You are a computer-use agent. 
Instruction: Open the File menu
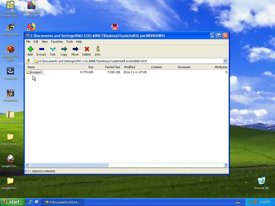coord(28,42)
